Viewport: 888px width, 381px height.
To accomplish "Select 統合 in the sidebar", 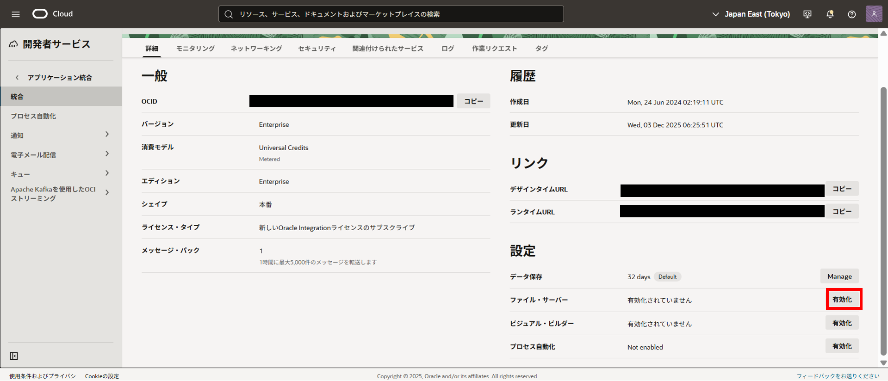I will [x=61, y=97].
